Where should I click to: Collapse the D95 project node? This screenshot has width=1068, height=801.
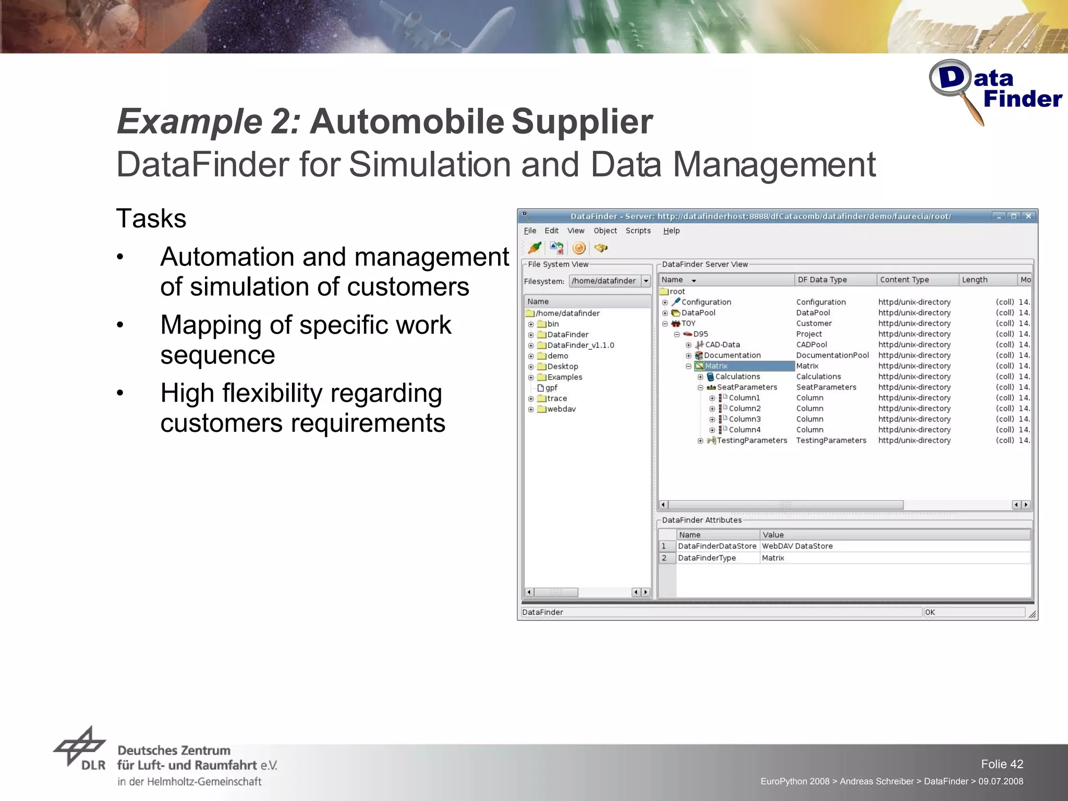[x=676, y=334]
